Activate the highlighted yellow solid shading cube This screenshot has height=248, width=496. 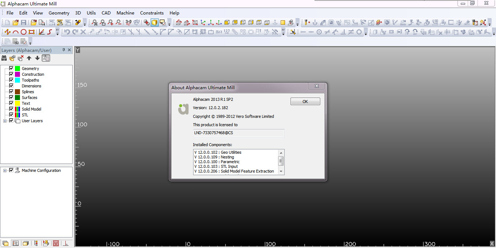(154, 22)
